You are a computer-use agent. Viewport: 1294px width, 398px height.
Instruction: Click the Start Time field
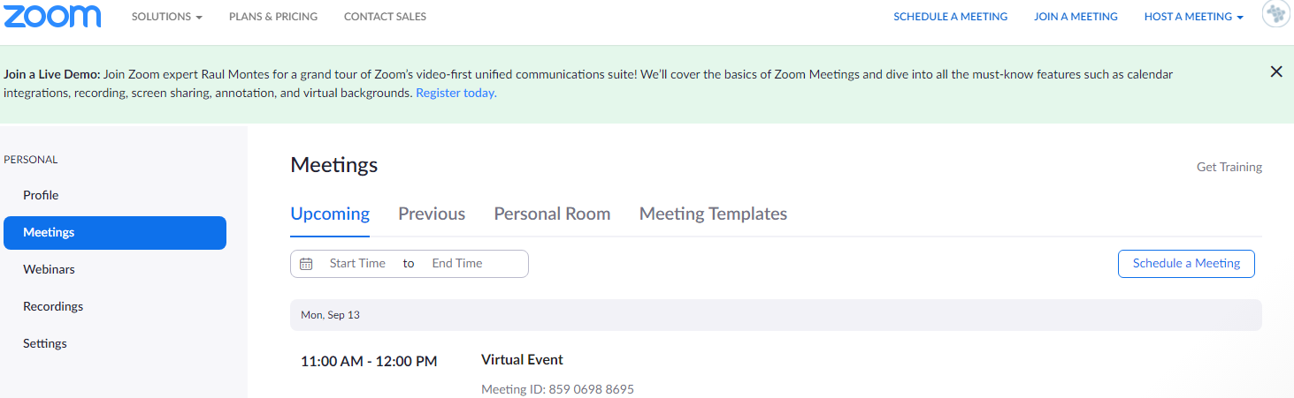357,264
